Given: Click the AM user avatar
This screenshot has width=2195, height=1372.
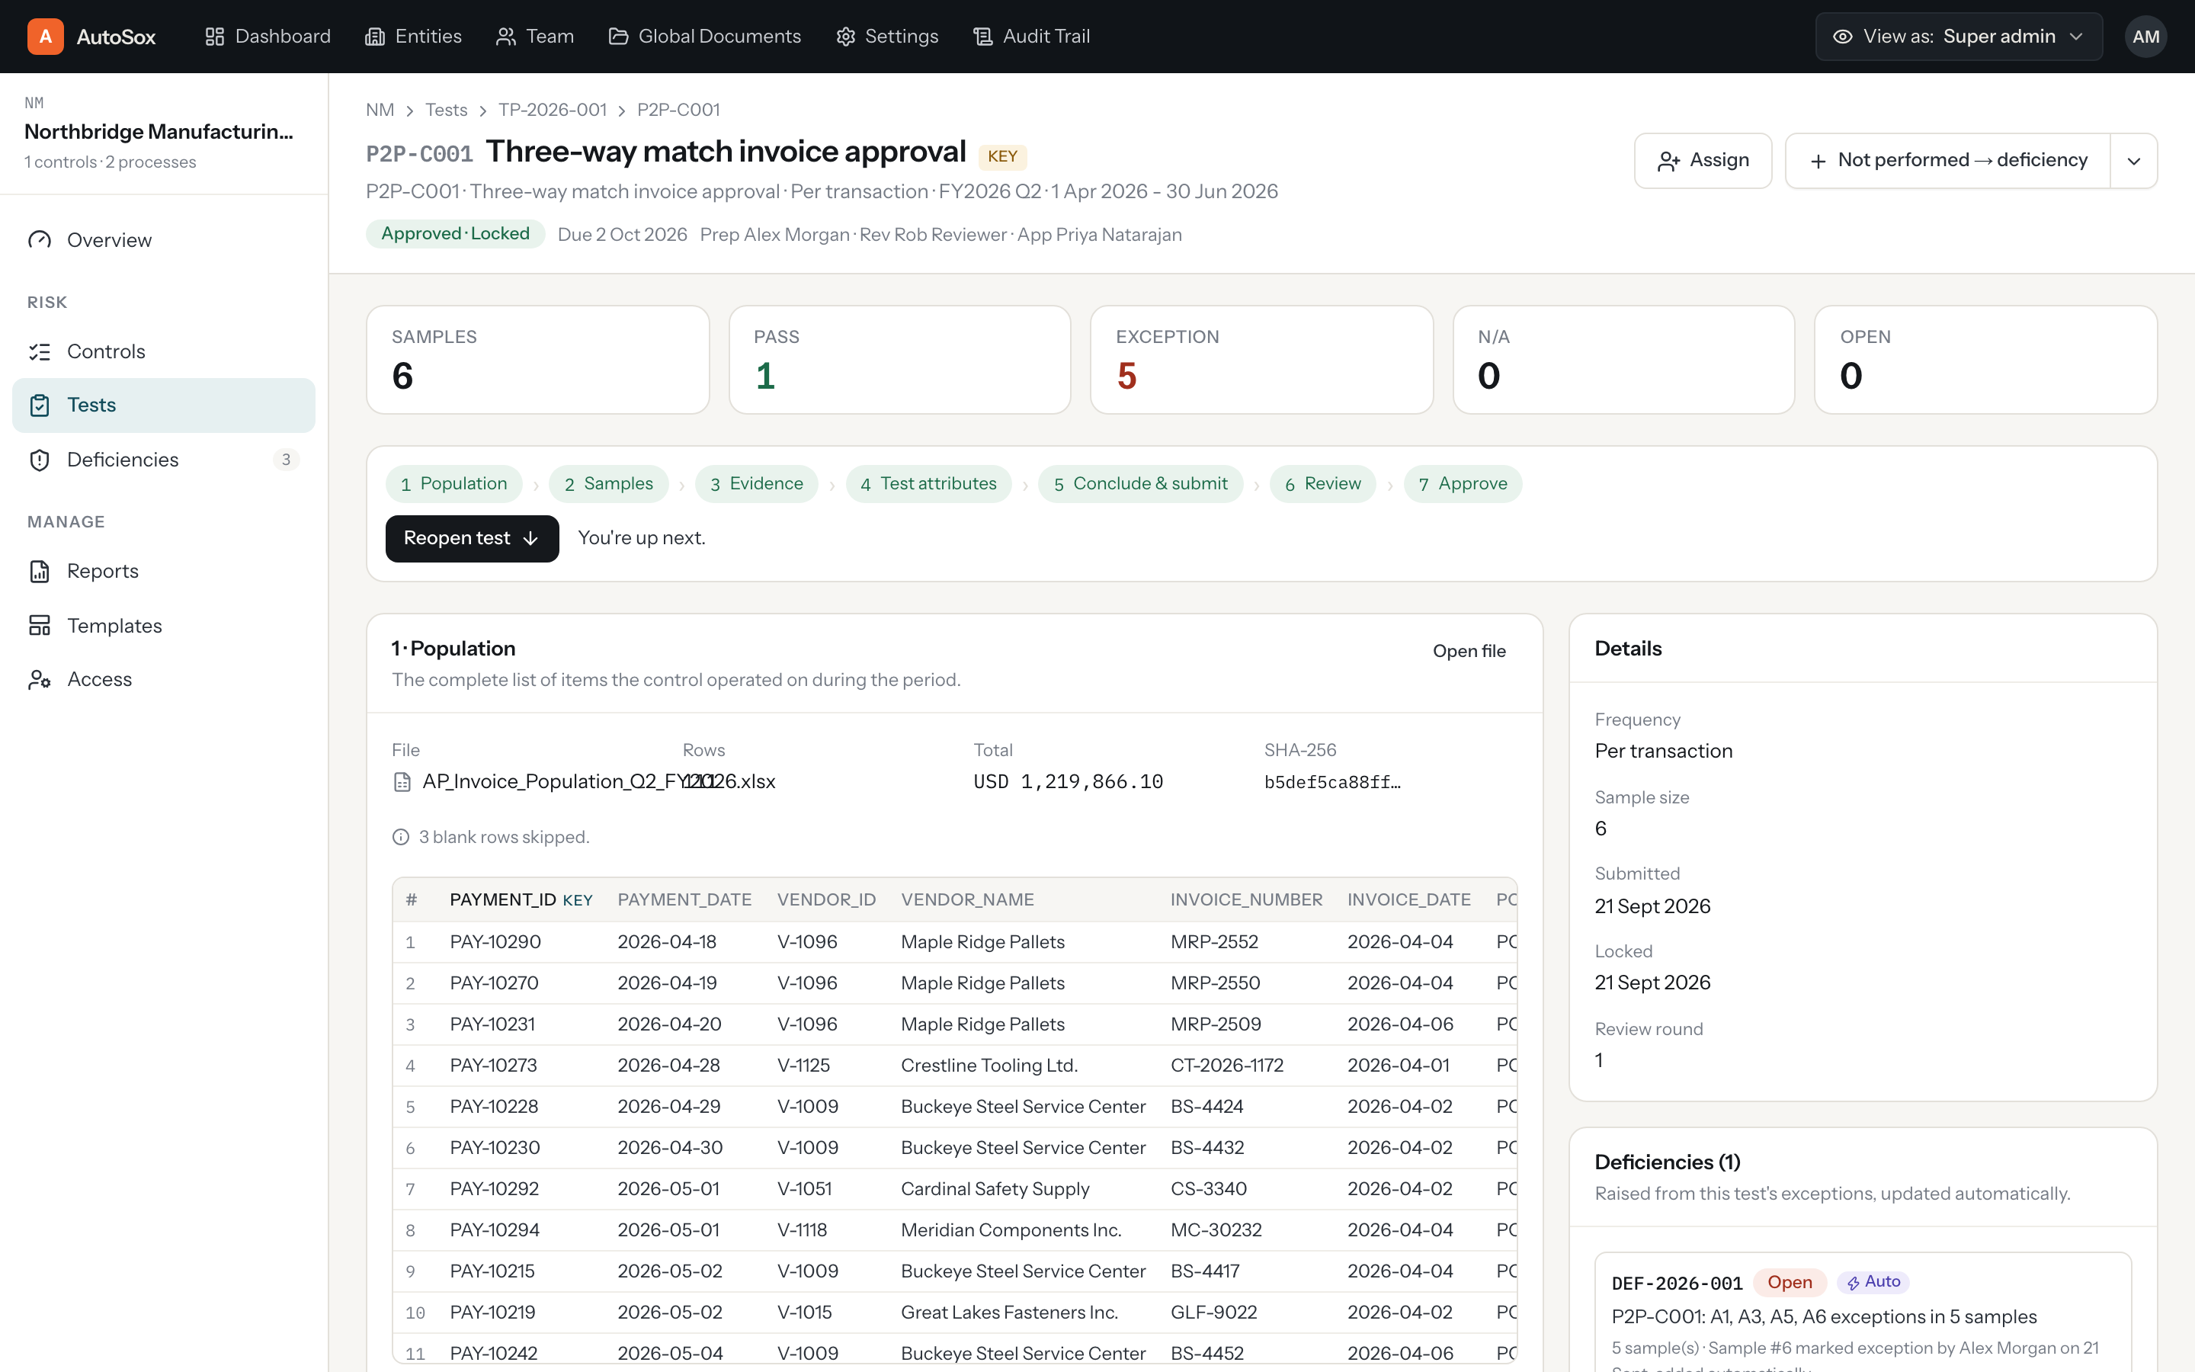Looking at the screenshot, I should click(x=2145, y=37).
